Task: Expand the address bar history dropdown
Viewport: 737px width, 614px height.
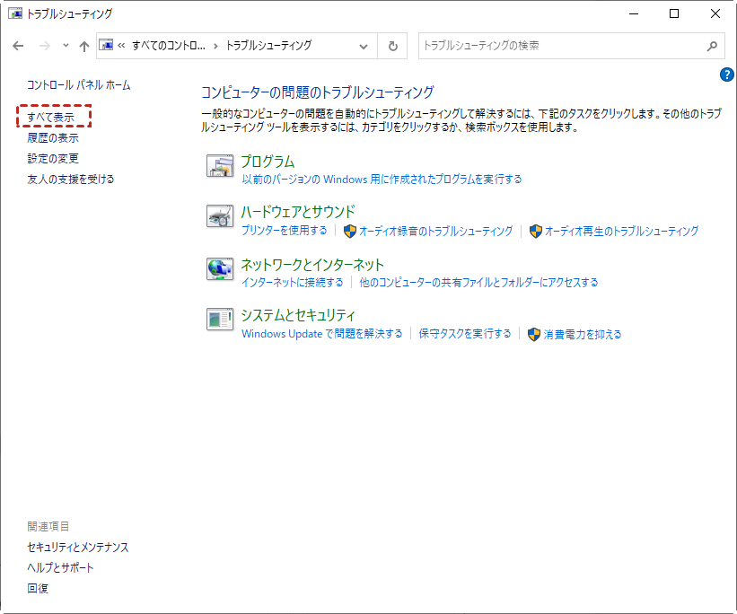Action: click(x=364, y=46)
